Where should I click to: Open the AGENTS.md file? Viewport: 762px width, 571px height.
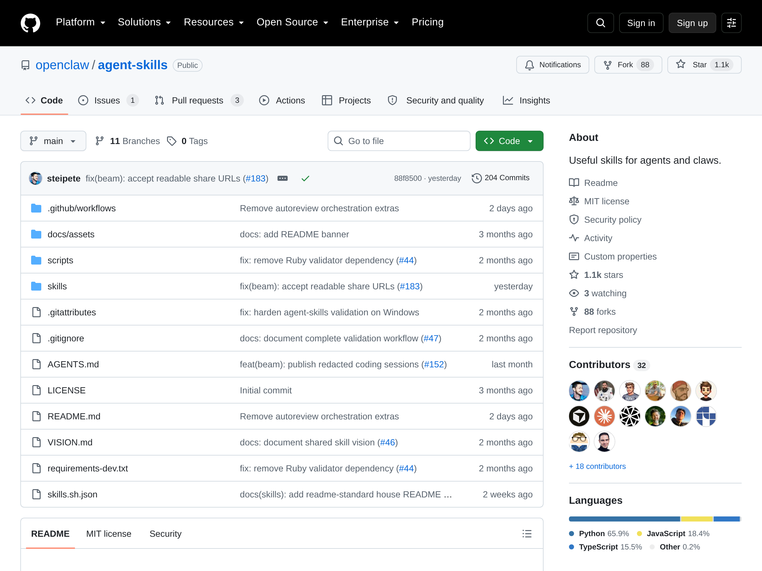point(73,364)
